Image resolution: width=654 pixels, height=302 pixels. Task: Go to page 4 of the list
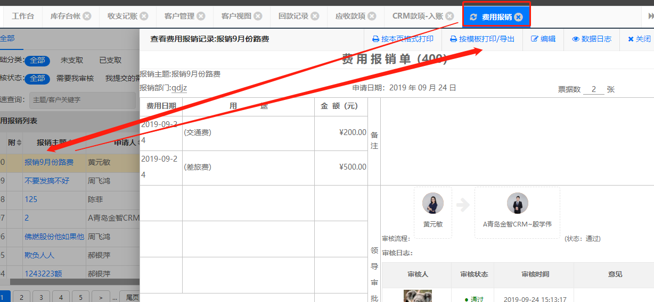61,297
